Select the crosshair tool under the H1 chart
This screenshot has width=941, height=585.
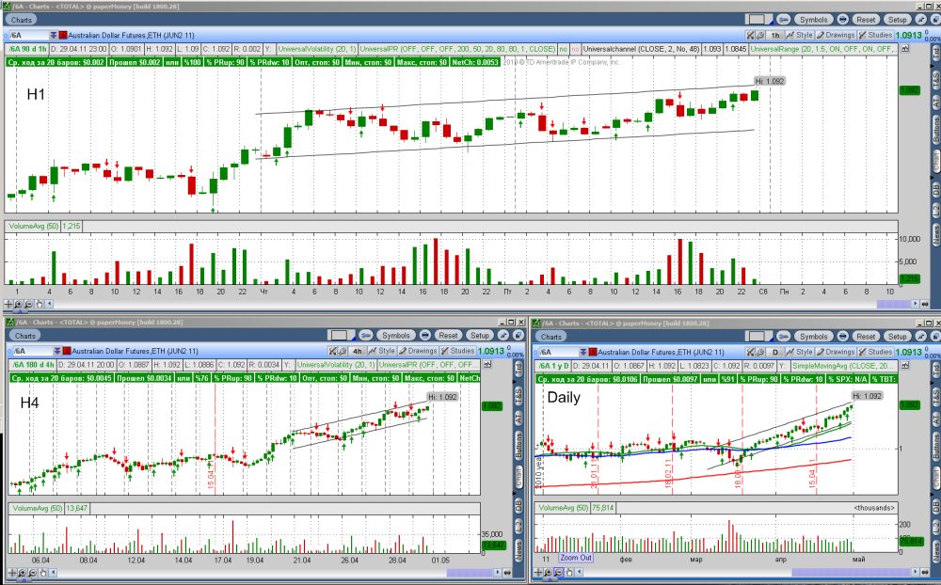pos(8,304)
